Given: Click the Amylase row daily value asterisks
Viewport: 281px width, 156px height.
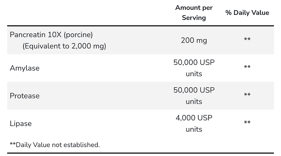Looking at the screenshot, I should pos(247,67).
